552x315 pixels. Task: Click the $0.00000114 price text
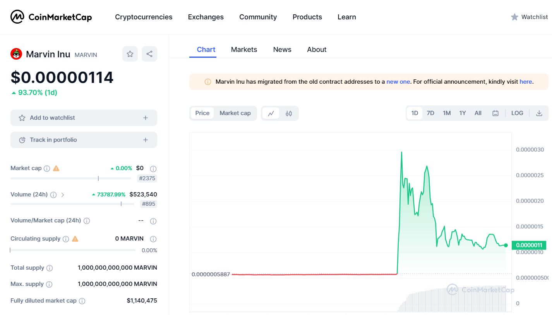tap(62, 77)
